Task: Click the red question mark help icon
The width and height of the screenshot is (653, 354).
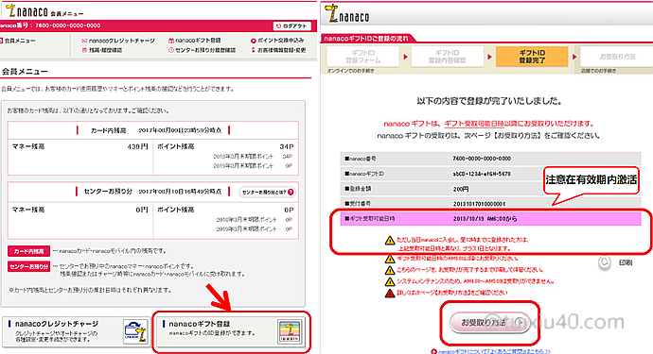Action: pos(291,192)
